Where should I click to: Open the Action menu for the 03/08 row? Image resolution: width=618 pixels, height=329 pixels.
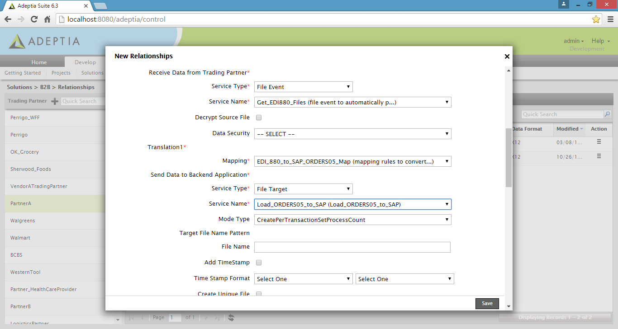pos(599,142)
